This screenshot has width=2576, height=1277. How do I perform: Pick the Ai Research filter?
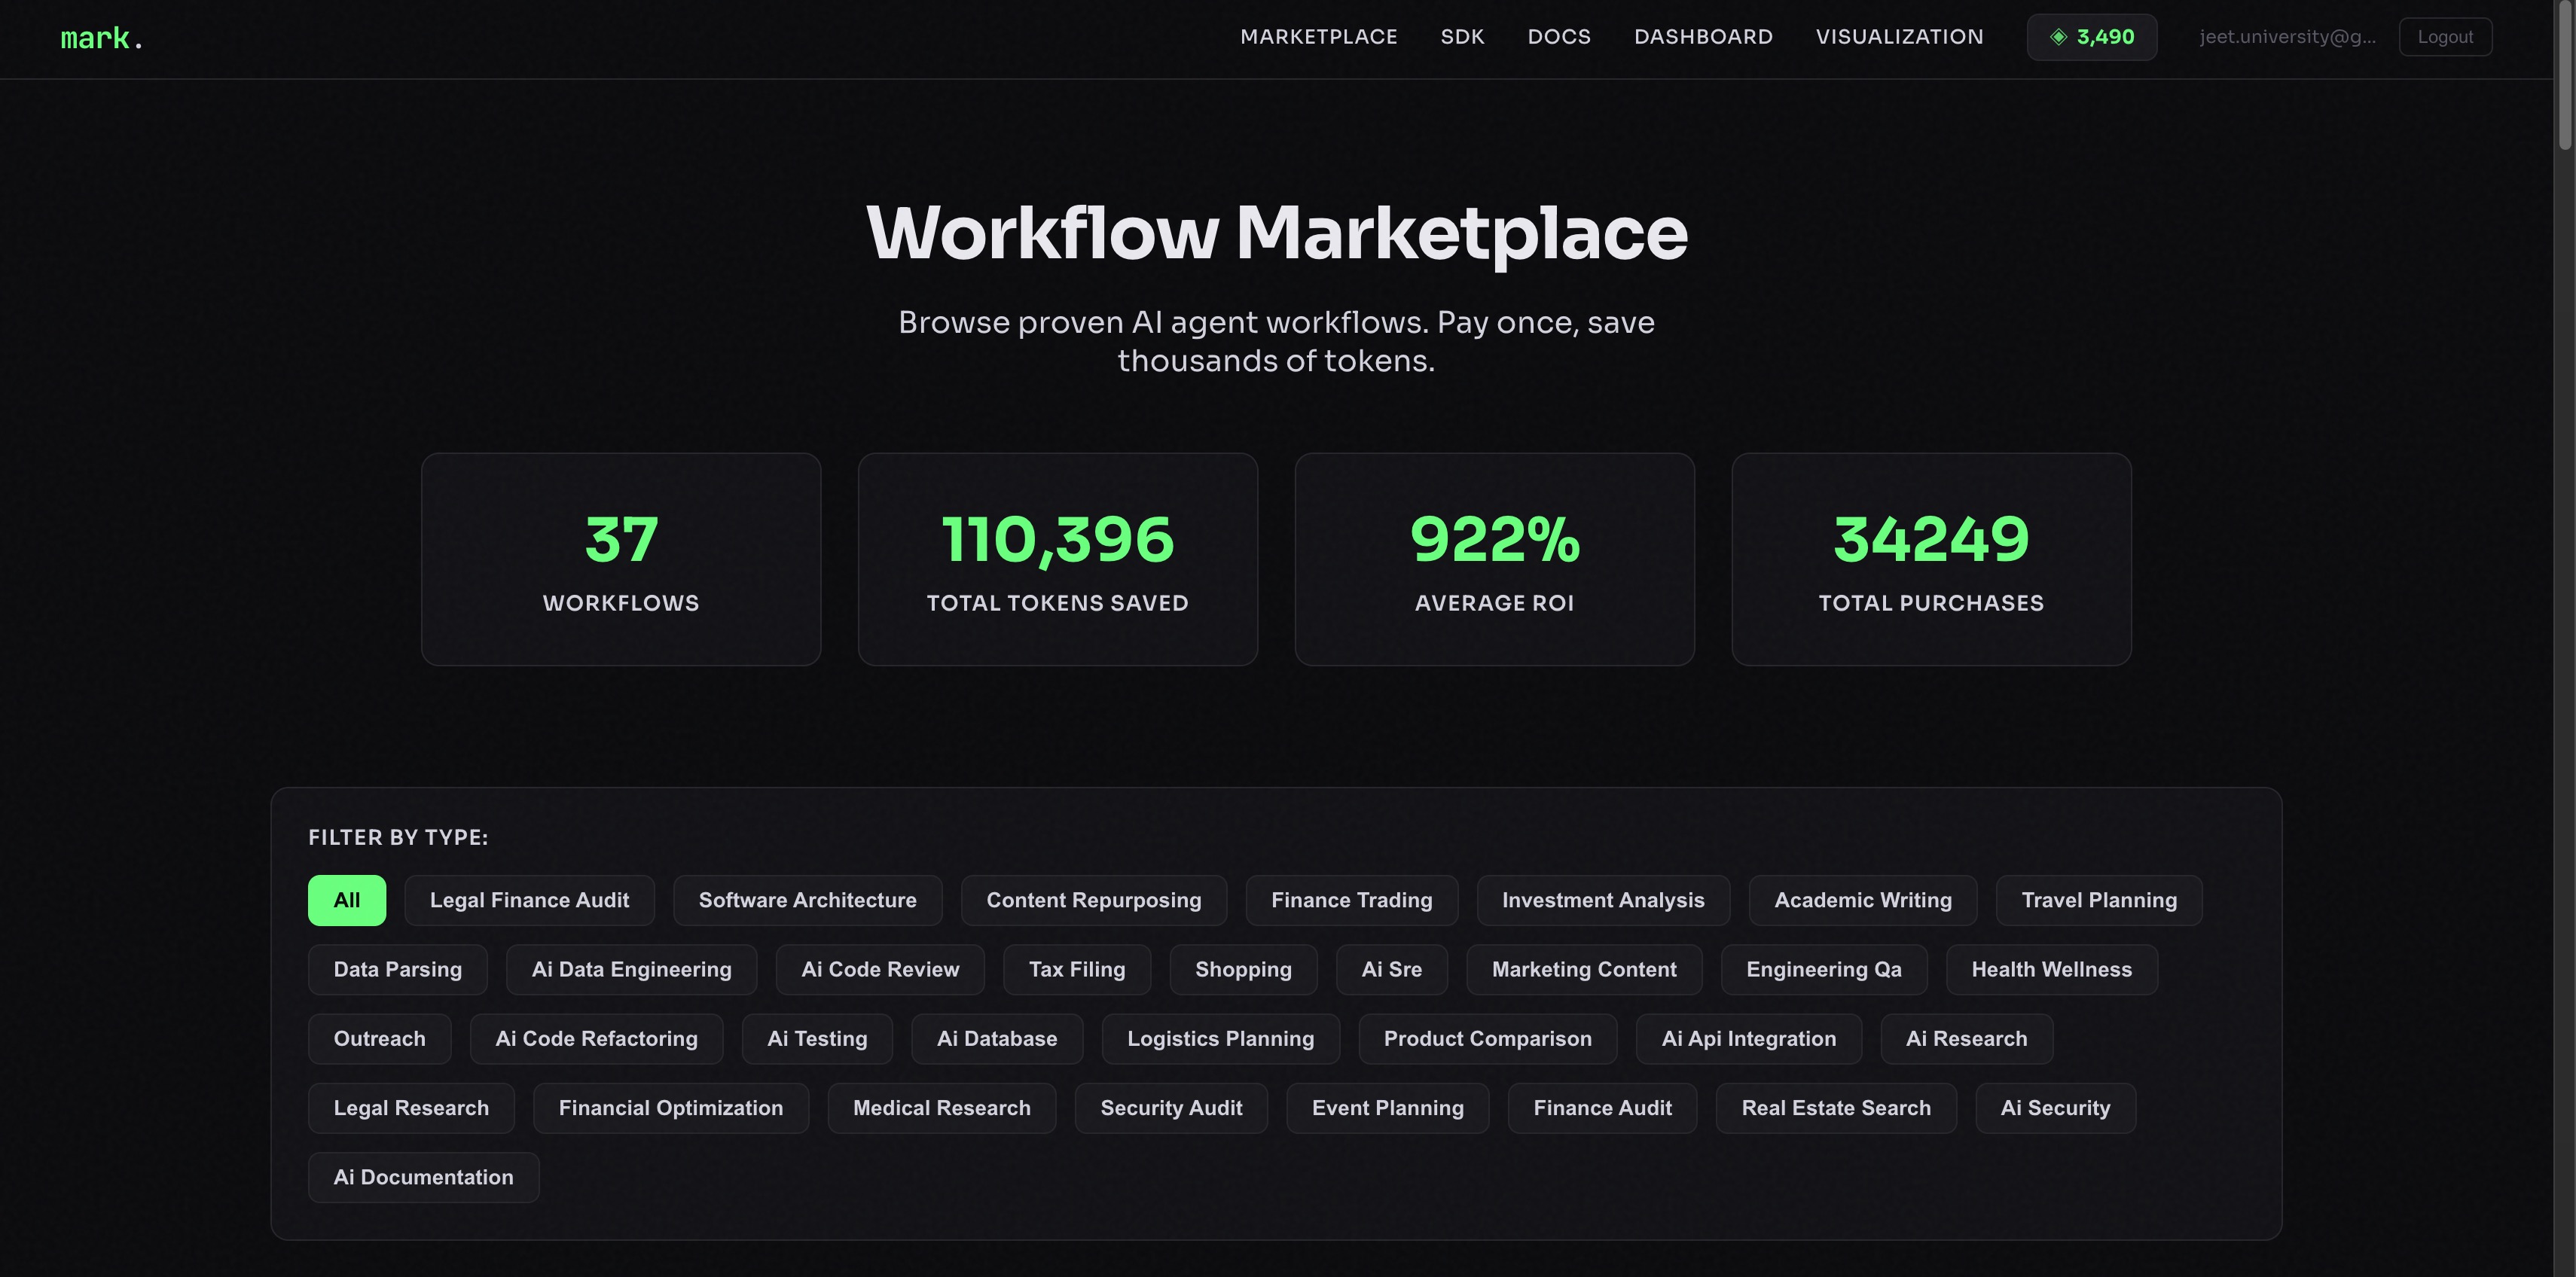1965,1038
